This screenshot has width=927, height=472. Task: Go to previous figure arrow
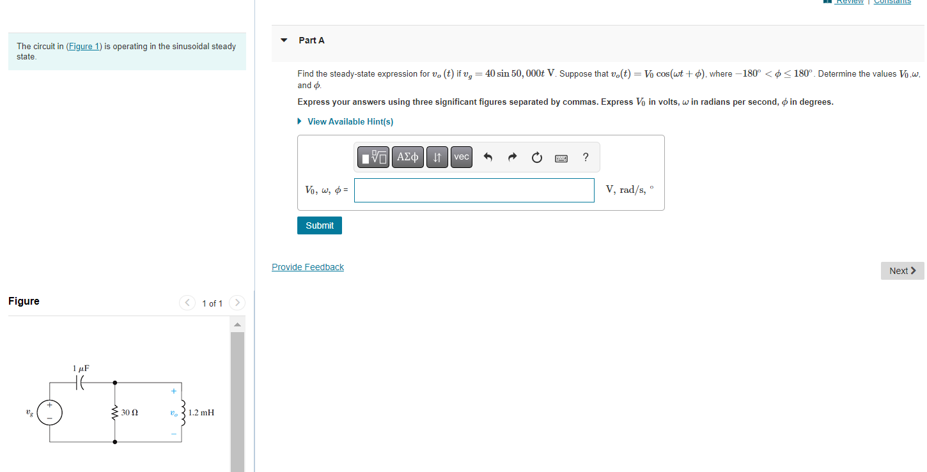tap(187, 303)
